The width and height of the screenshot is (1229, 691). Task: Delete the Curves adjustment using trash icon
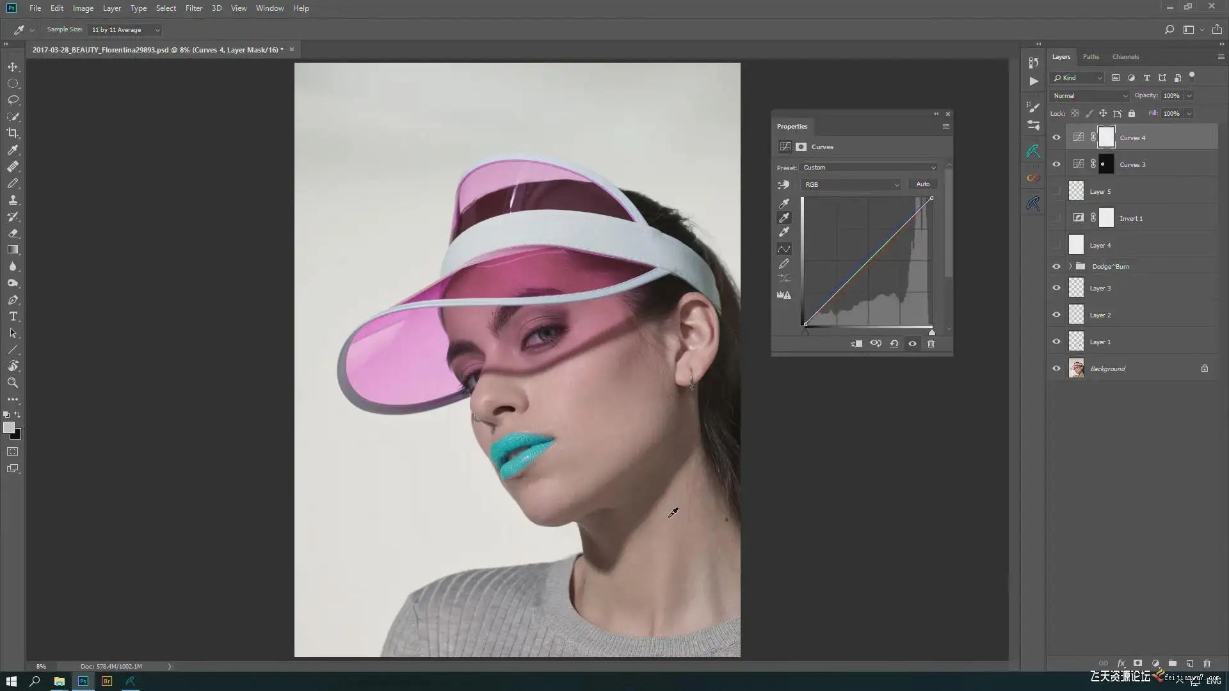931,344
